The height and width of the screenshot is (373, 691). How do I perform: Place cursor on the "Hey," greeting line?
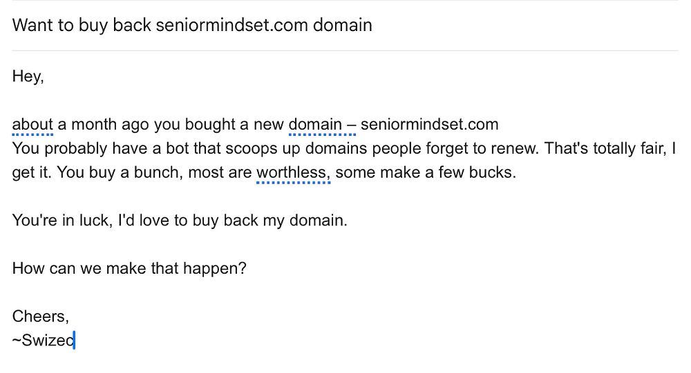tap(28, 77)
